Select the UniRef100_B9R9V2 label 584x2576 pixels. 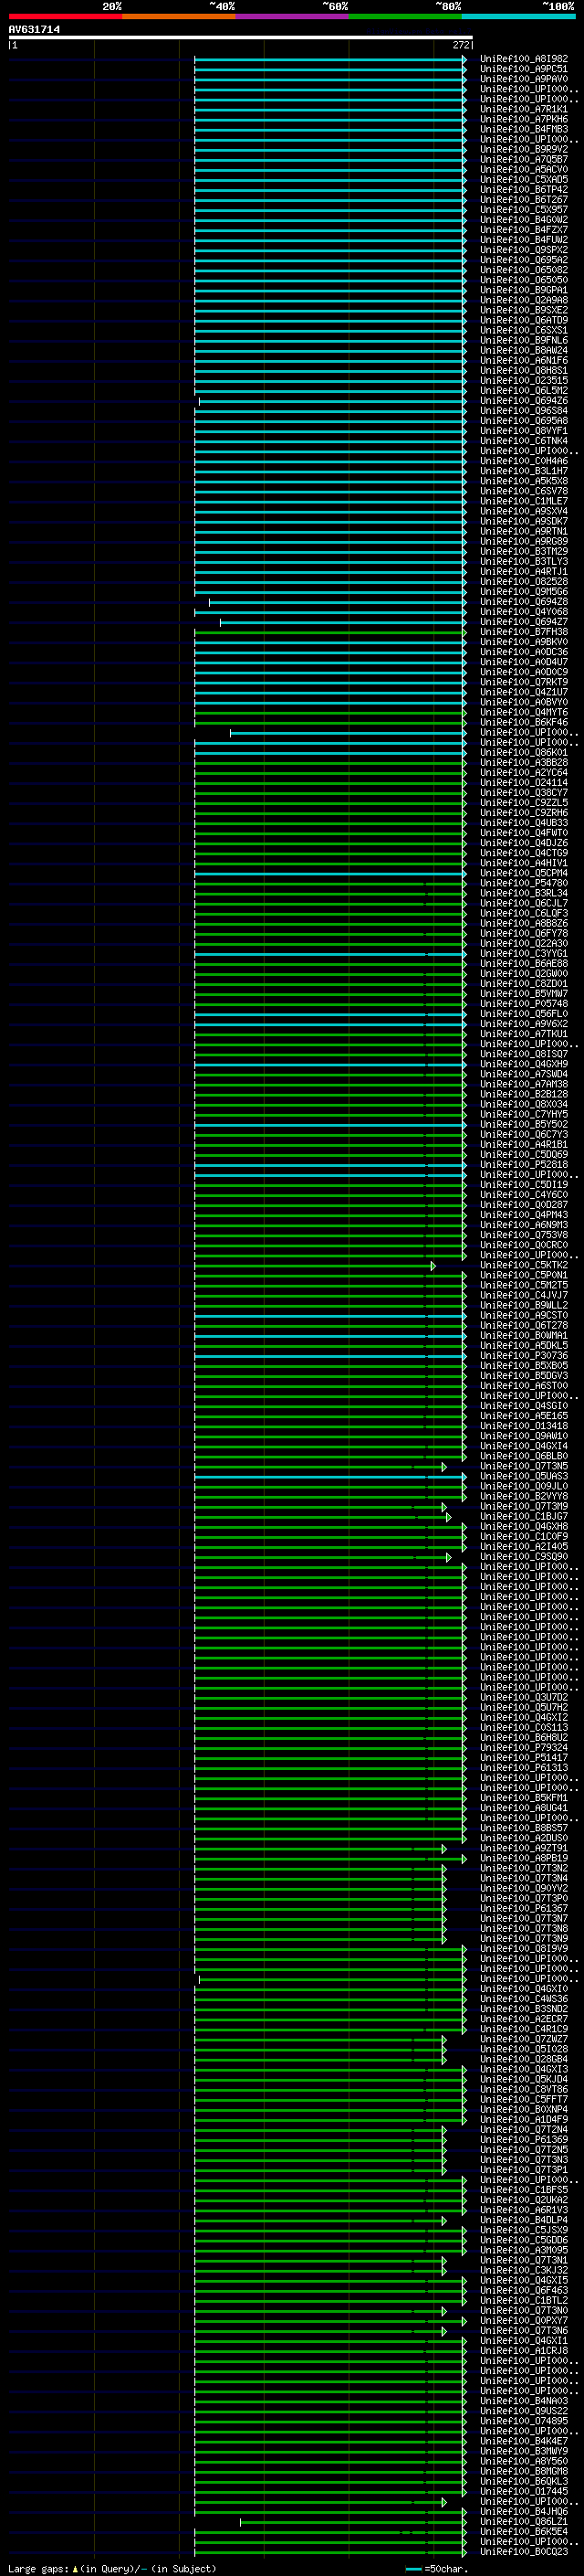click(524, 149)
